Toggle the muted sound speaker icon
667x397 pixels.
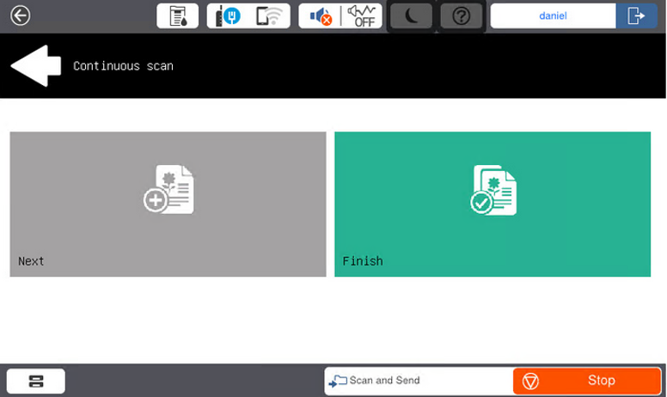point(320,15)
